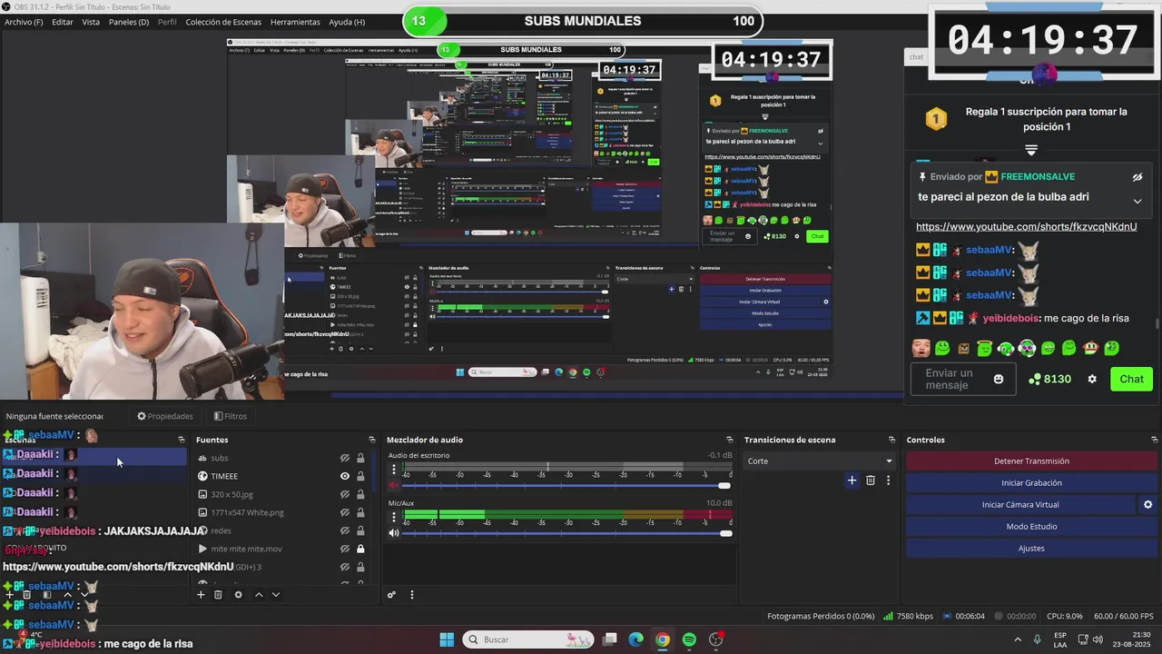Screen dimensions: 1162x654
Task: View channel points balance 8130
Action: coord(1049,379)
